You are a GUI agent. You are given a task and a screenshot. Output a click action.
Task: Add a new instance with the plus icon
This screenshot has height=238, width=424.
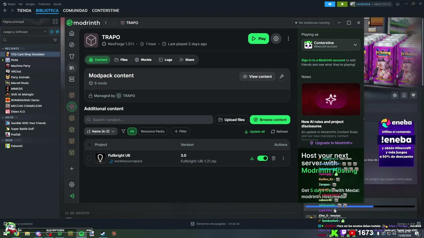(72, 169)
